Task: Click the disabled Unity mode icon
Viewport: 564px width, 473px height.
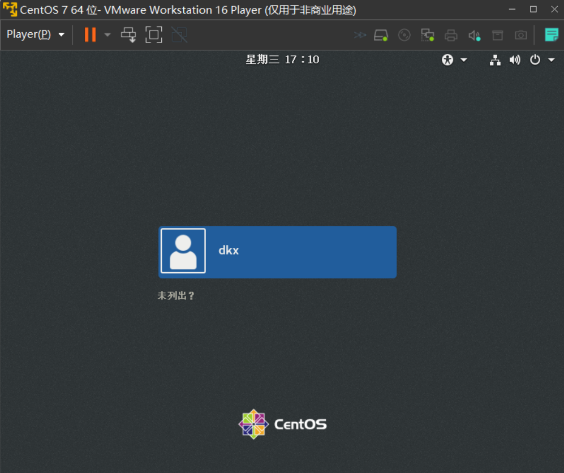Action: coord(179,35)
